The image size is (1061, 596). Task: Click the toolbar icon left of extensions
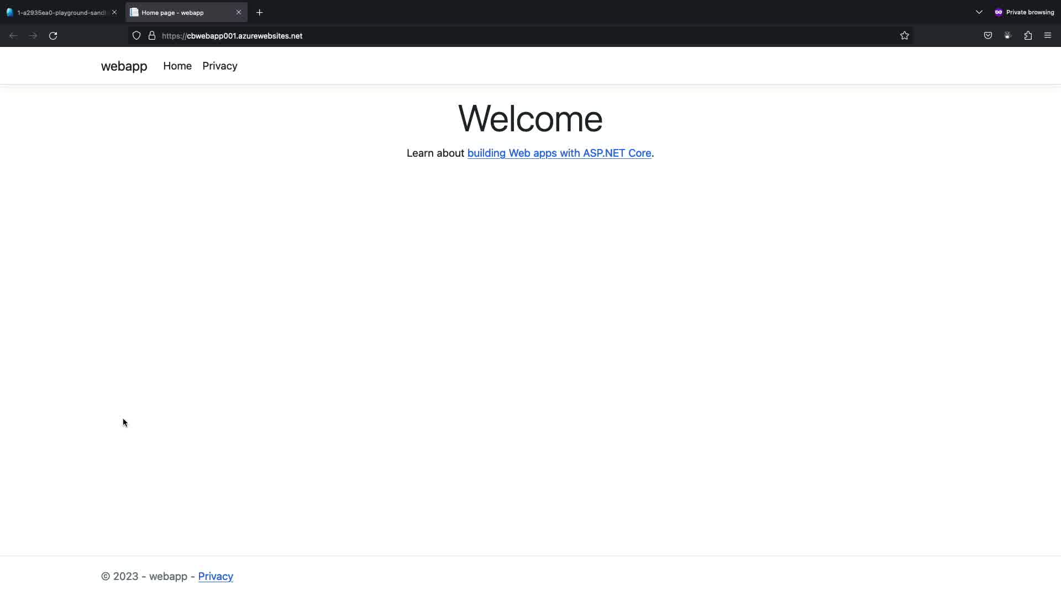click(1007, 36)
